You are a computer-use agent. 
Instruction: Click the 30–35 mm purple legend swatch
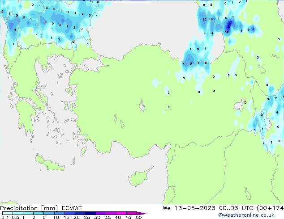coord(100,213)
